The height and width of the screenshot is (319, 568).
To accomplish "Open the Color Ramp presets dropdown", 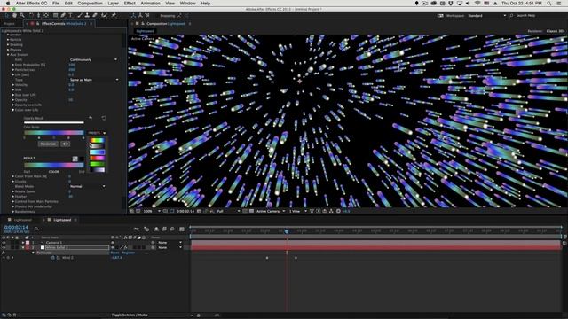I will [97, 133].
